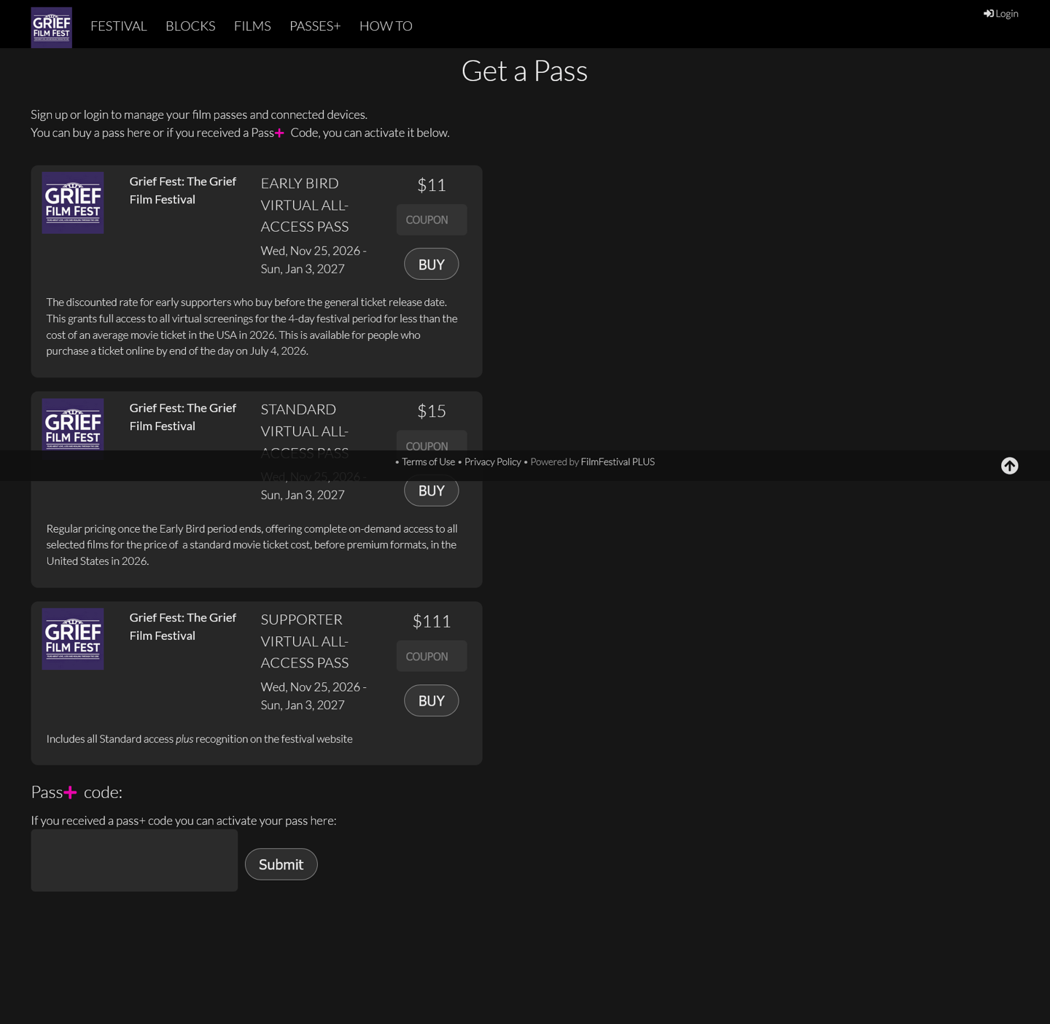Screen dimensions: 1050x1024
Task: Click the festival name in the Early Bird card
Action: point(183,190)
